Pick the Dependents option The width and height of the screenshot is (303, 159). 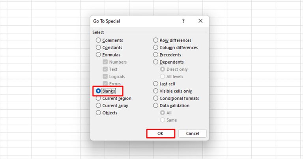tap(156, 62)
